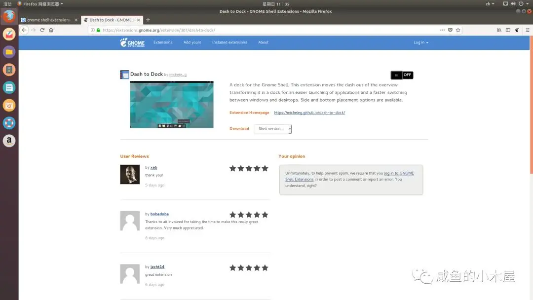Open Help lifebuoy dock icon
This screenshot has height=300, width=533.
(x=9, y=123)
